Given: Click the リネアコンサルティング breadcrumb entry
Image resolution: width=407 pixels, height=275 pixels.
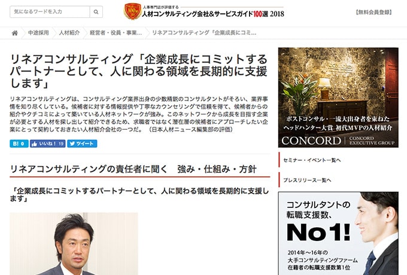Looking at the screenshot, I should 204,33.
